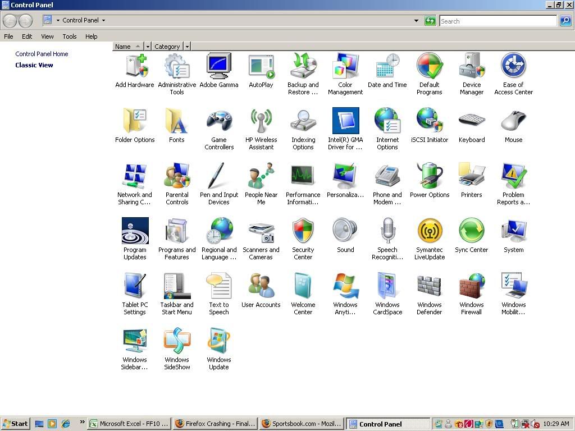Open Date and Time icon

387,66
